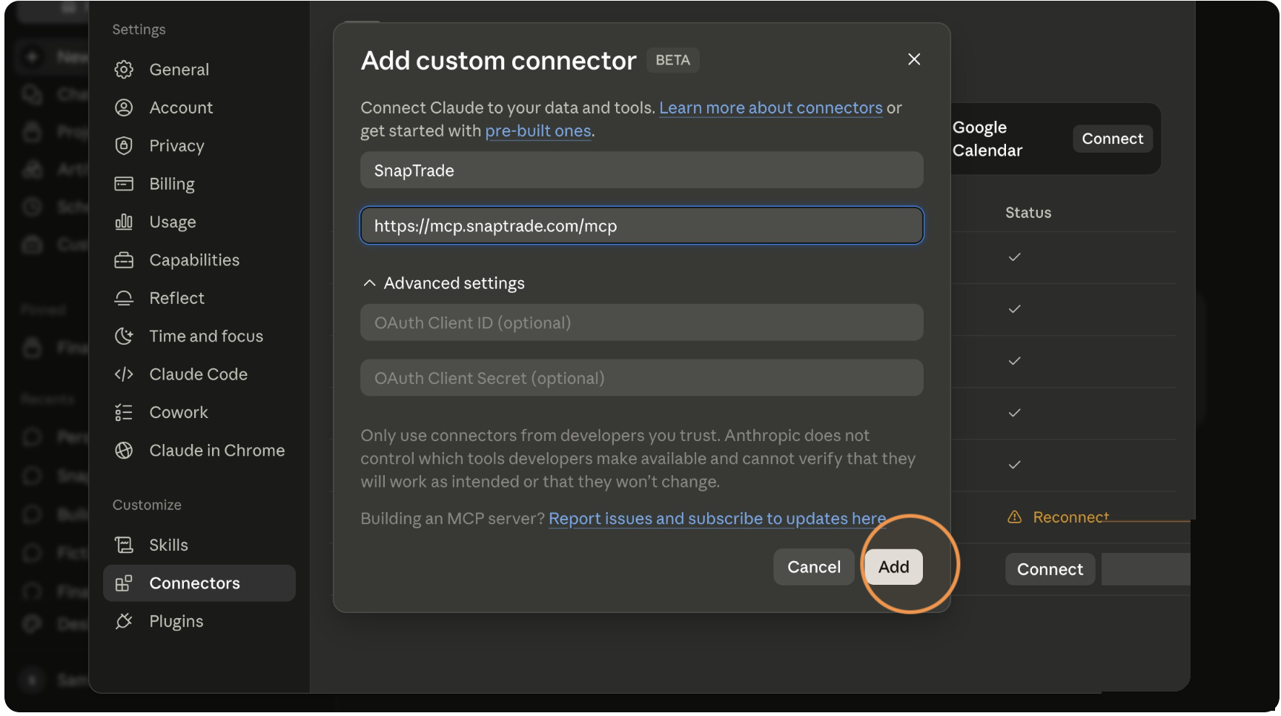Viewport: 1281px width, 716px height.
Task: Connect Google Calendar
Action: [1112, 139]
